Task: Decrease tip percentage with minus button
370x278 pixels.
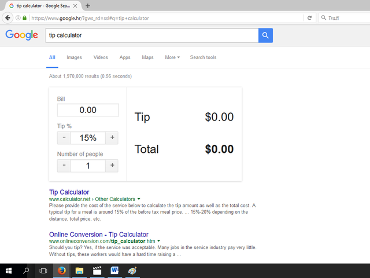Action: (64, 138)
